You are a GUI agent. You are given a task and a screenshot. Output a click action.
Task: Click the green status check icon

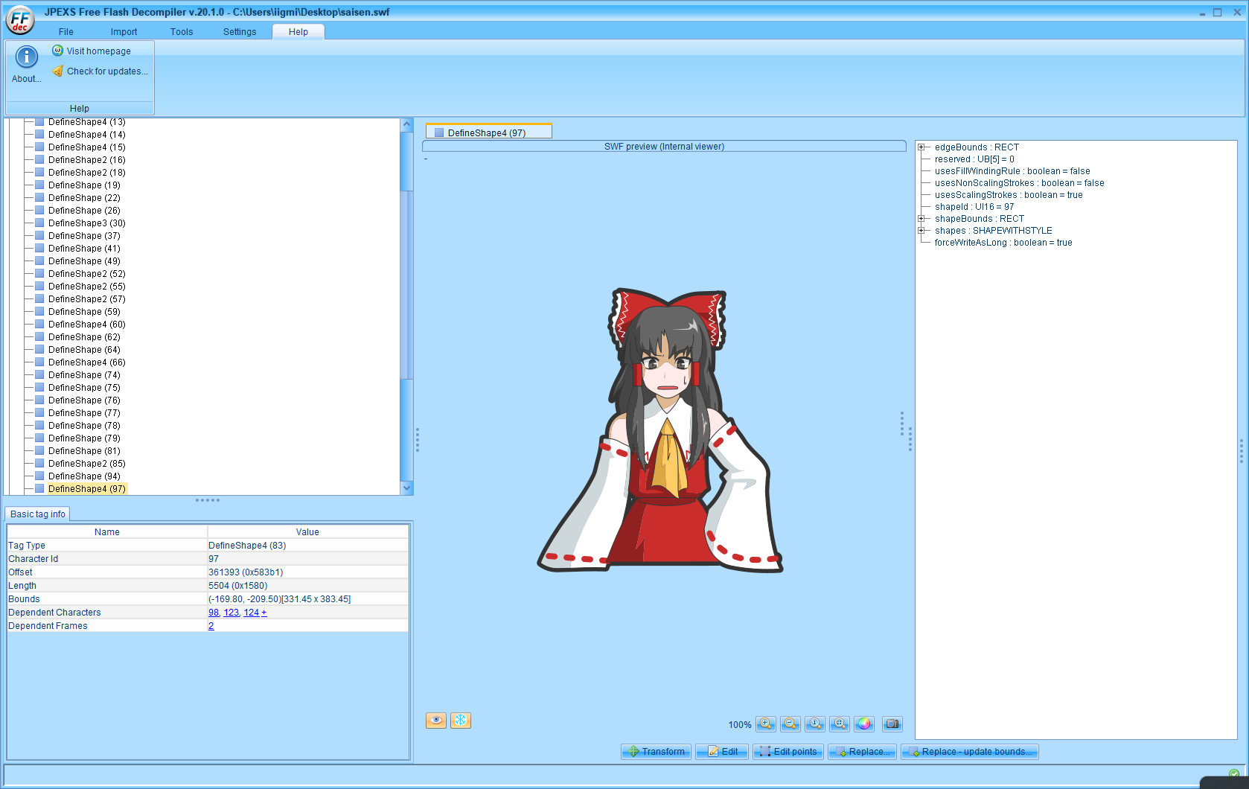[1234, 773]
